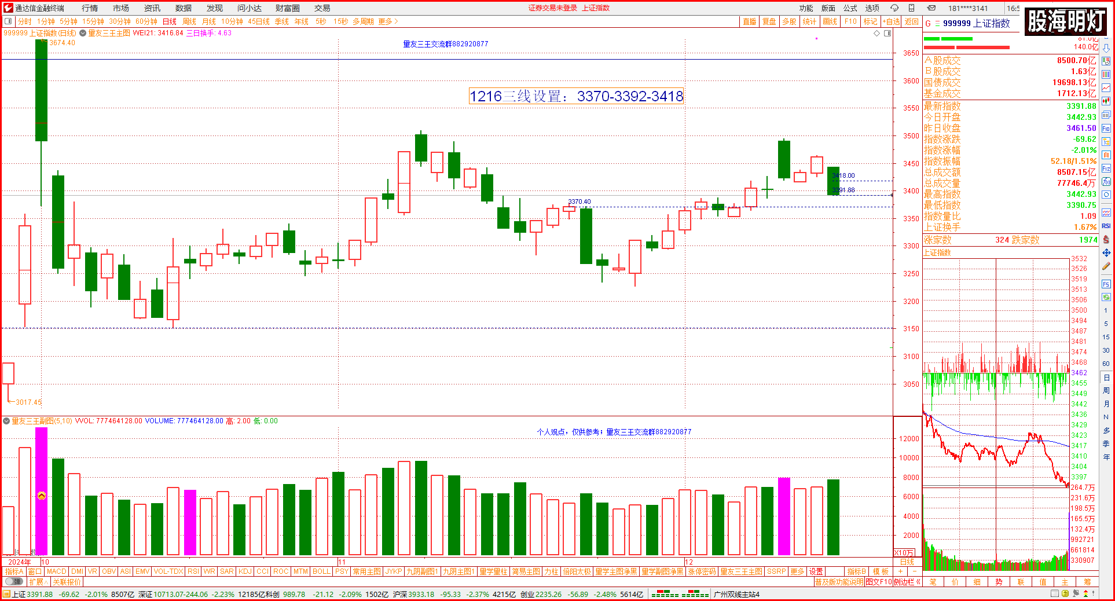This screenshot has width=1115, height=601.
Task: Select the 日 period toggle in right sidebar
Action: tap(1106, 378)
